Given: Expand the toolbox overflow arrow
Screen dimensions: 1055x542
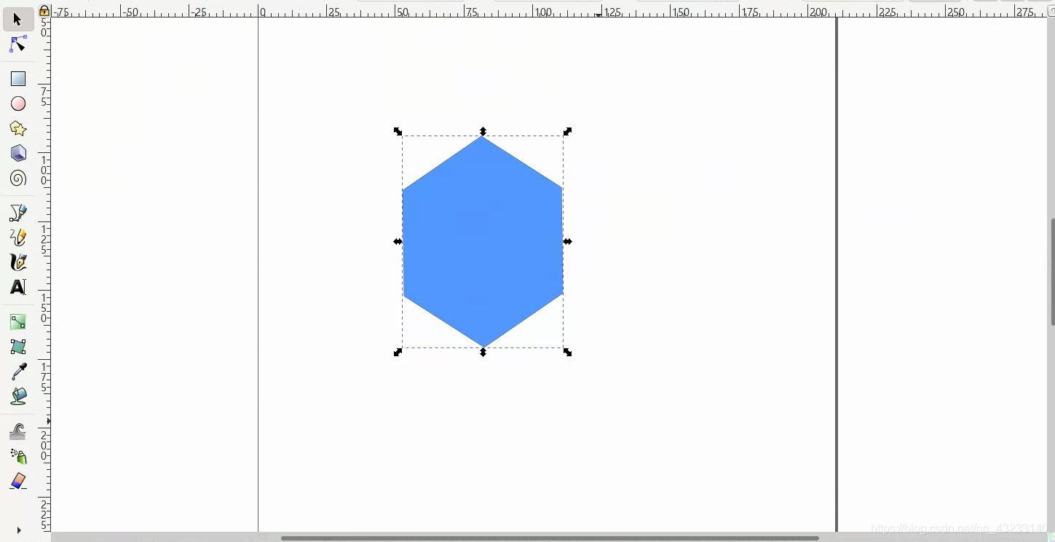Looking at the screenshot, I should (x=18, y=530).
